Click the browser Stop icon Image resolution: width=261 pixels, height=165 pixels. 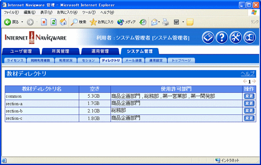(x=44, y=22)
